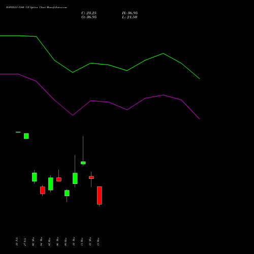Click the 09 Mar date label
The width and height of the screenshot is (254, 254).
[x=66, y=242]
